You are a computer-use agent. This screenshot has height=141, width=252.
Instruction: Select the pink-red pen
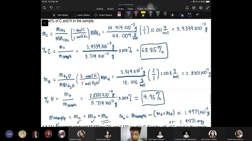point(136,14)
